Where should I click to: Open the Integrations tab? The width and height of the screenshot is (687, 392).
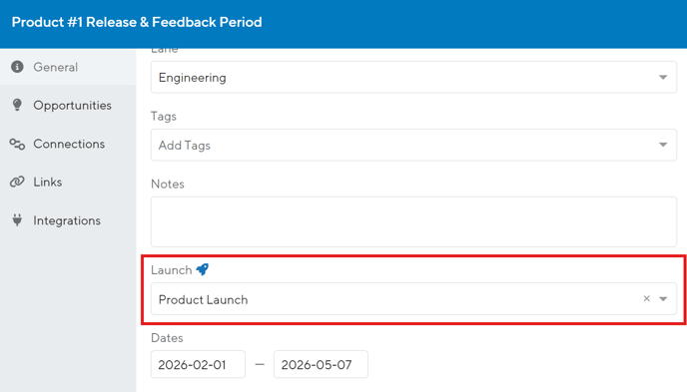[x=68, y=220]
